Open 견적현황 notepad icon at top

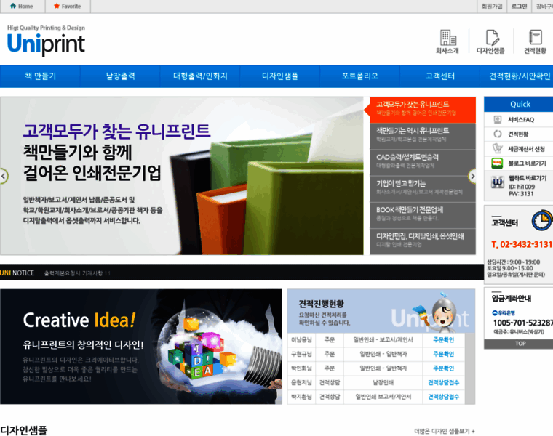coord(536,38)
